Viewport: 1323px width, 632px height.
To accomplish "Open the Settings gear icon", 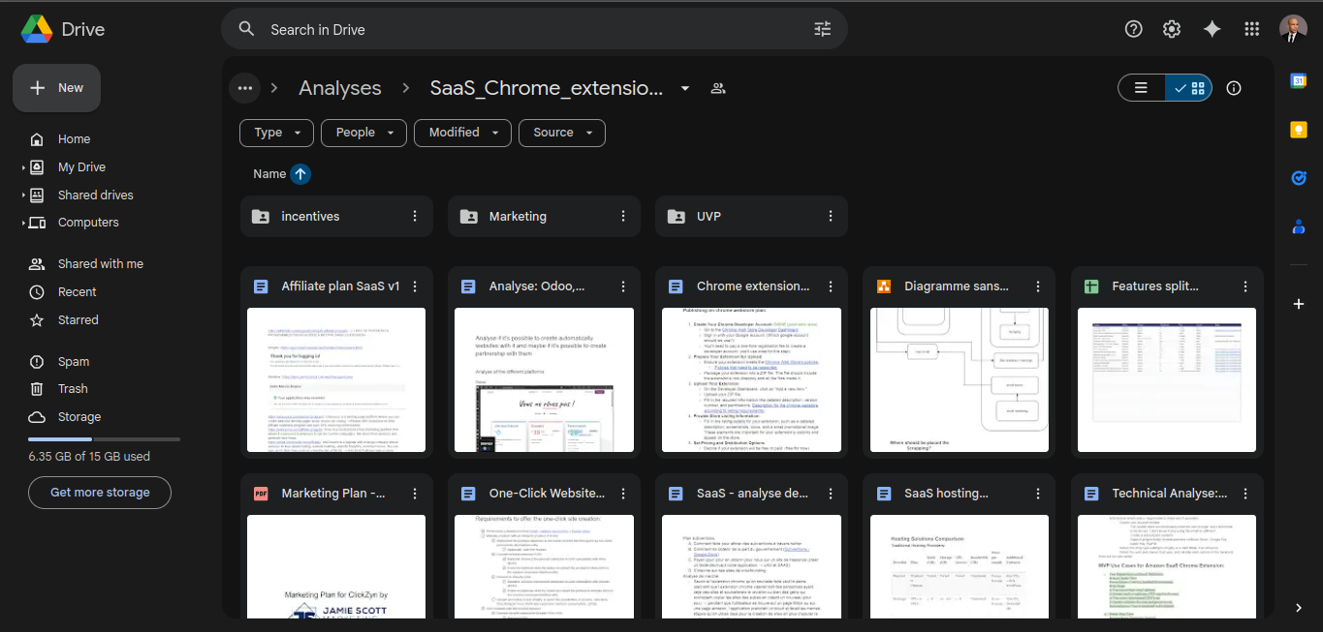I will point(1172,29).
